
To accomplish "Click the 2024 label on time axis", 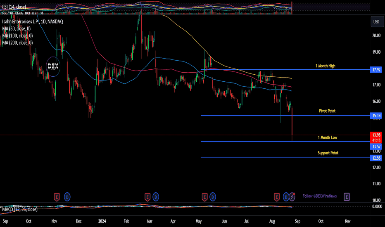I will pyautogui.click(x=102, y=221).
